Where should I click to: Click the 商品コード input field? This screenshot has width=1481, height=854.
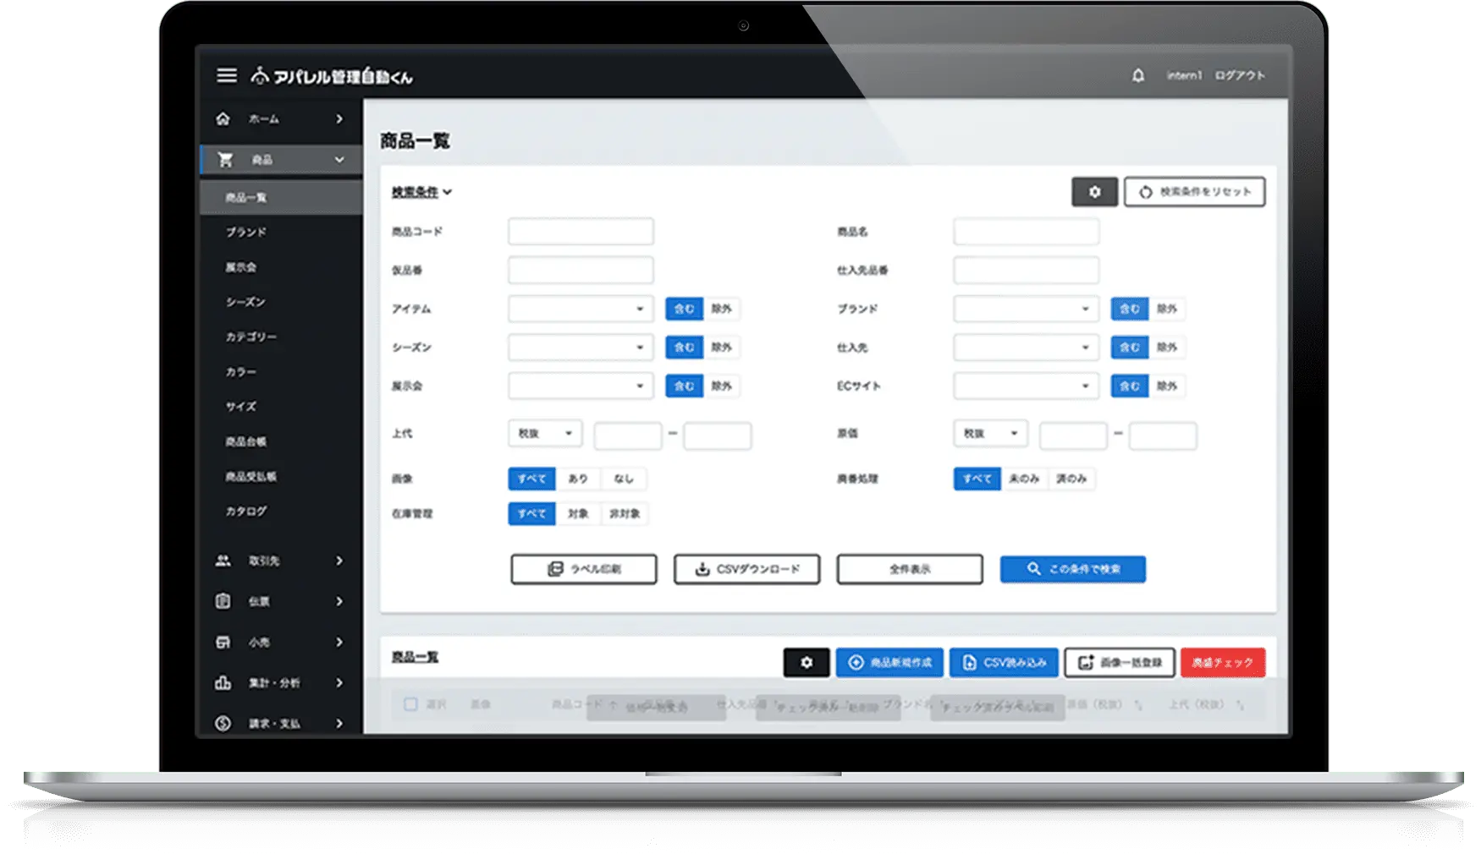click(x=581, y=232)
